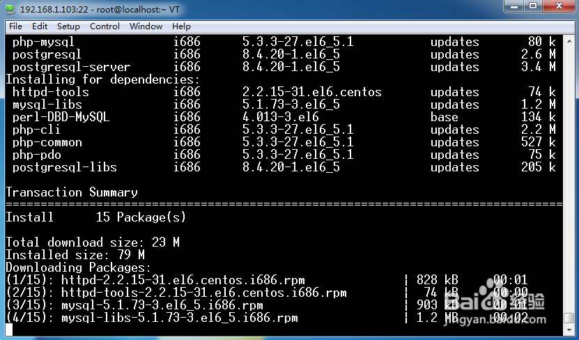The image size is (579, 340).
Task: Click the terminal cursor block
Action: click(9, 330)
